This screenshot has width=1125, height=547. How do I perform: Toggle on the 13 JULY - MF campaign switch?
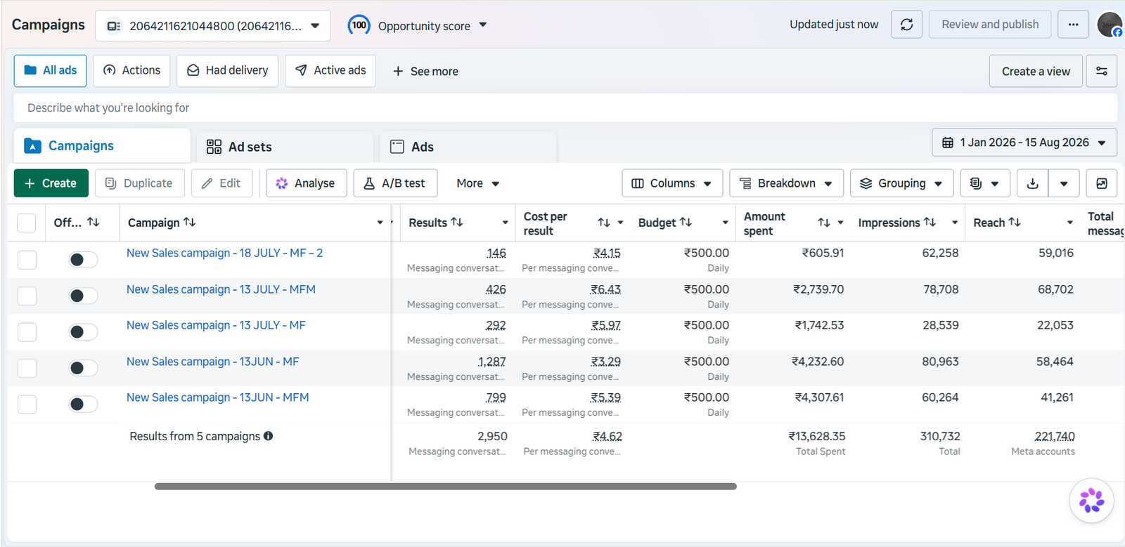tap(83, 332)
